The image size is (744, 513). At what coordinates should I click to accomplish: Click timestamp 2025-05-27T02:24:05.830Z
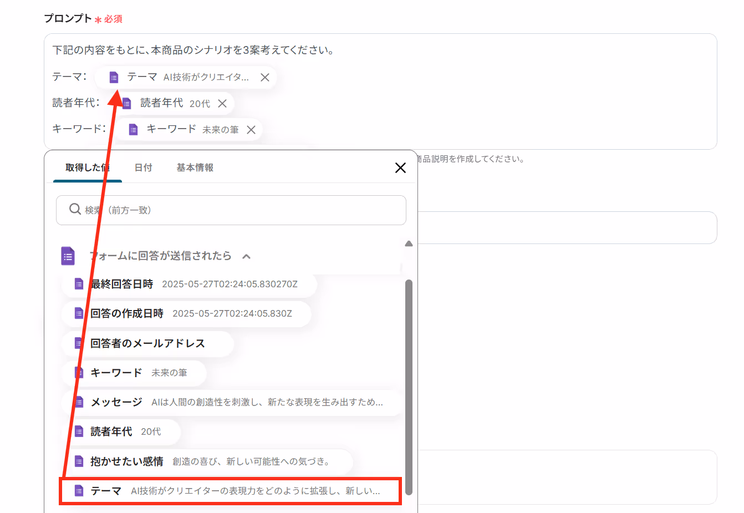pyautogui.click(x=232, y=313)
